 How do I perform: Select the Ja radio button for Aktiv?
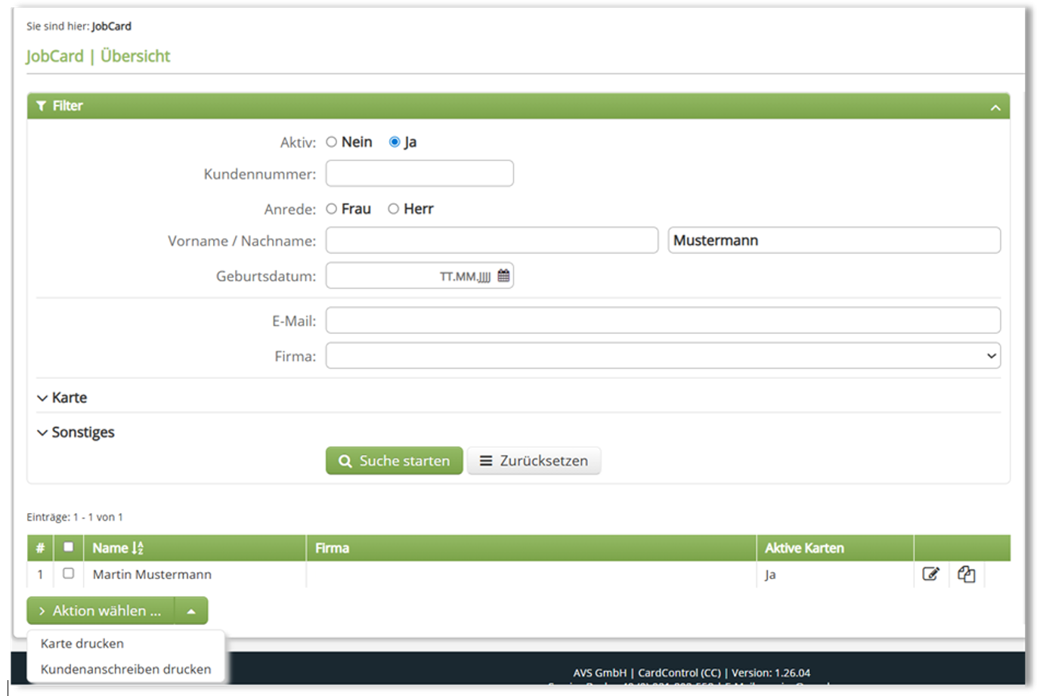click(x=394, y=142)
